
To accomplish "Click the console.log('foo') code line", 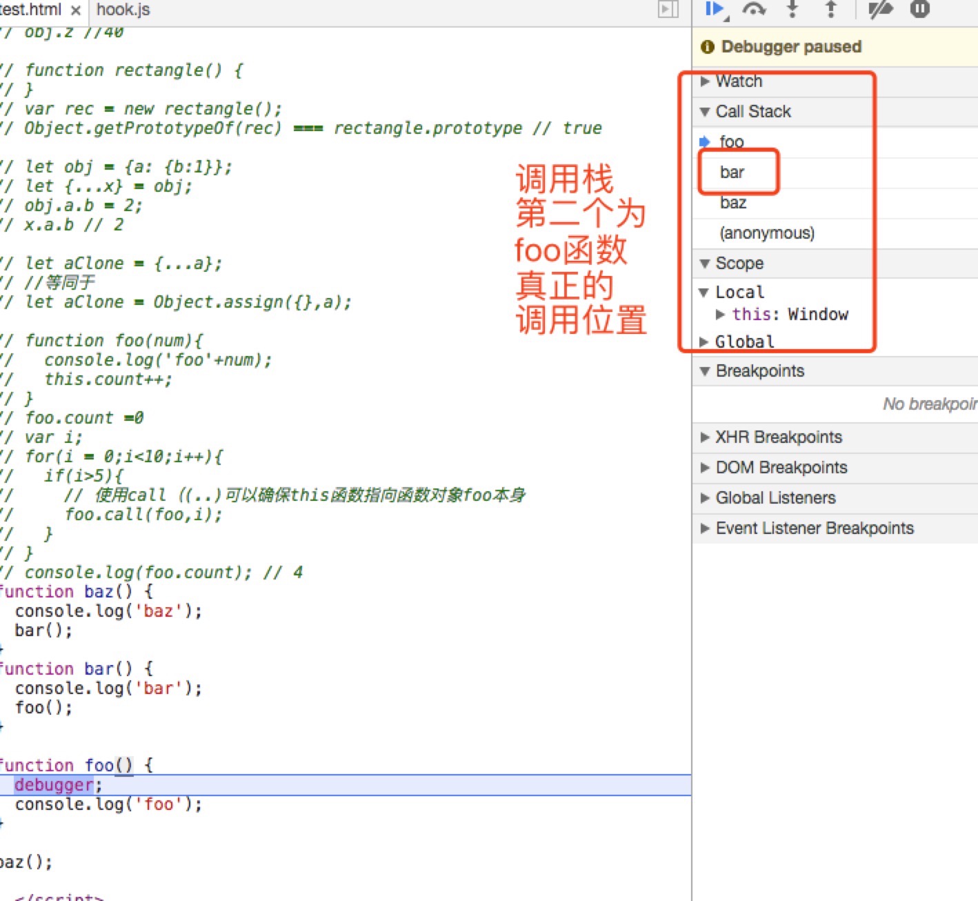I will [x=108, y=804].
